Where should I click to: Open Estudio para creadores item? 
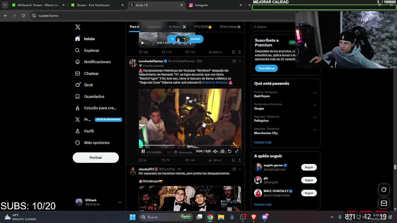click(x=96, y=108)
